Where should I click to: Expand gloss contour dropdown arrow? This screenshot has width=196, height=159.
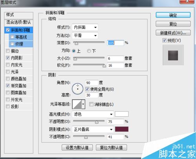83,104
